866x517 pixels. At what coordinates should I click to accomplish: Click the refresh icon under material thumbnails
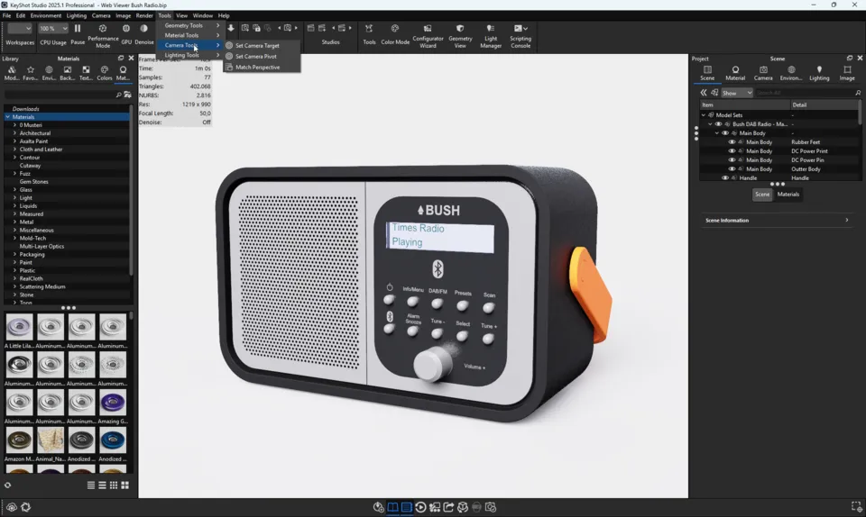click(x=8, y=485)
